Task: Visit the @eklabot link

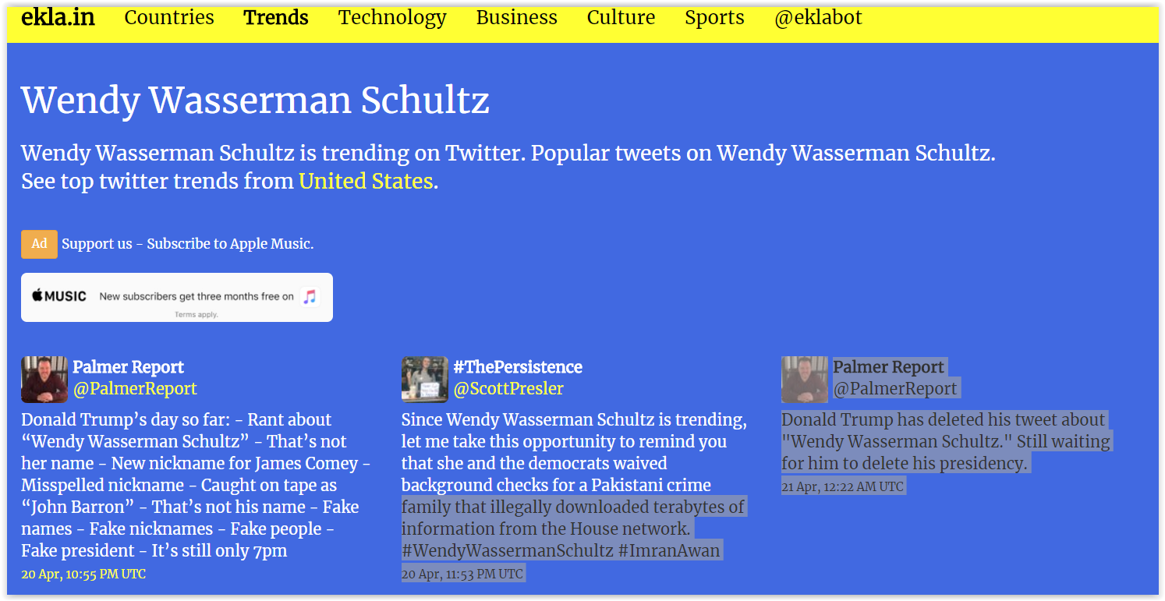Action: pos(818,17)
